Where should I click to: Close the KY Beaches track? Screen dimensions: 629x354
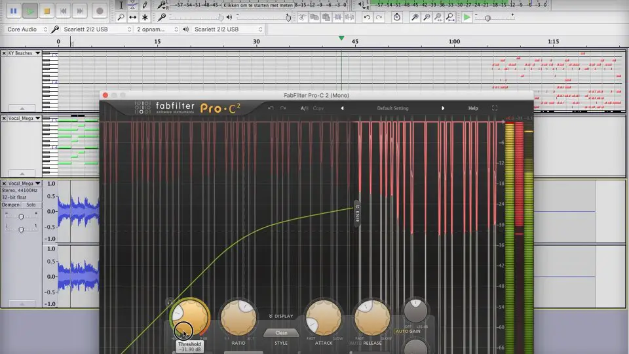4,53
